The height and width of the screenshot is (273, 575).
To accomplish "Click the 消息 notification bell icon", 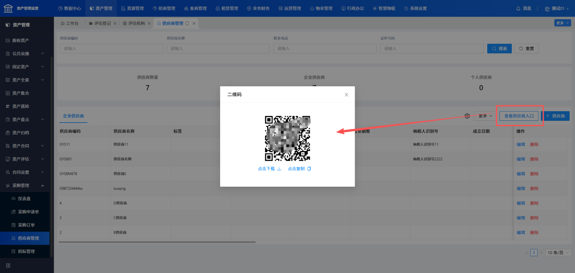I will click(519, 8).
